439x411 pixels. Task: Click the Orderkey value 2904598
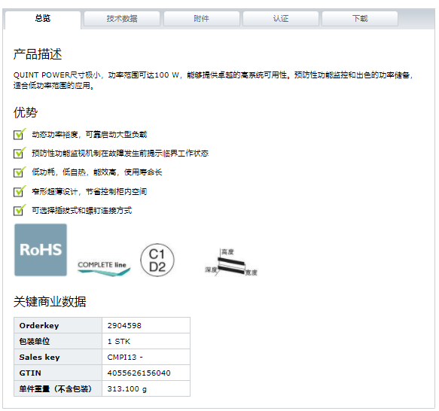point(124,326)
